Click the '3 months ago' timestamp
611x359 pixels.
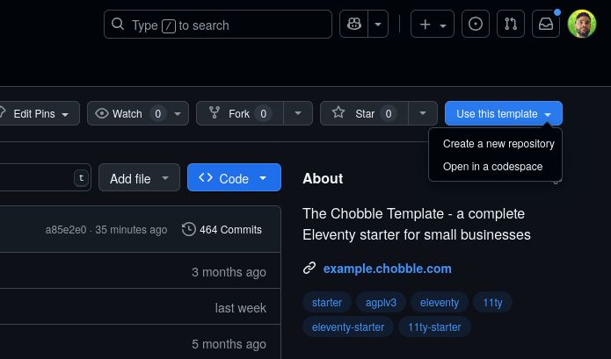tap(229, 272)
